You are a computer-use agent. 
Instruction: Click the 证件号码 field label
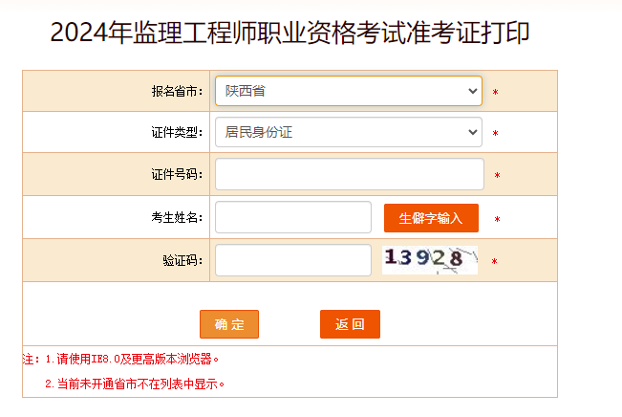(177, 175)
